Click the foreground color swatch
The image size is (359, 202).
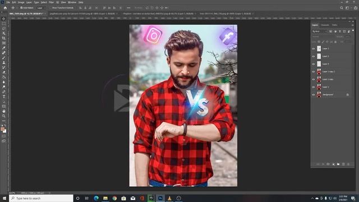[2, 129]
